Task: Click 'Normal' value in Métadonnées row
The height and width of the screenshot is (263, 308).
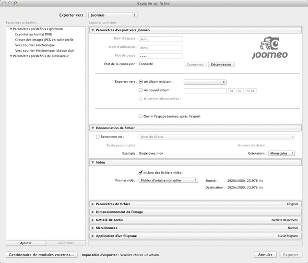Action: [x=293, y=228]
